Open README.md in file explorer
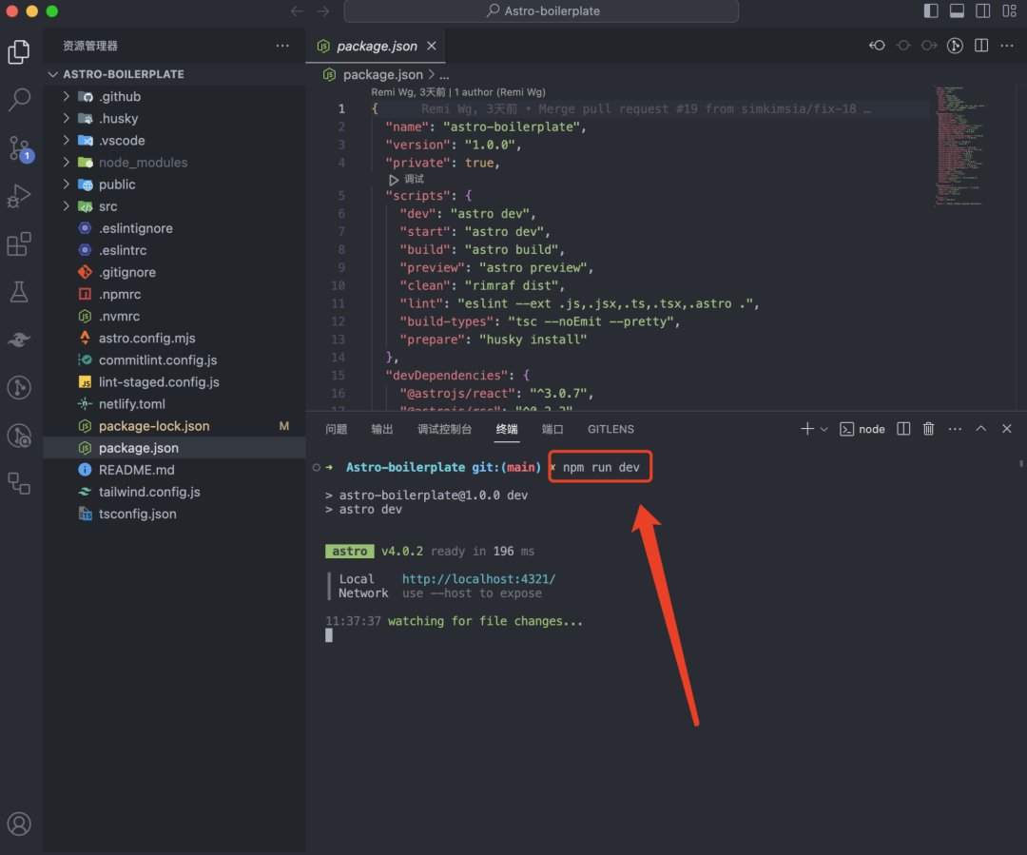This screenshot has width=1027, height=855. coord(136,470)
